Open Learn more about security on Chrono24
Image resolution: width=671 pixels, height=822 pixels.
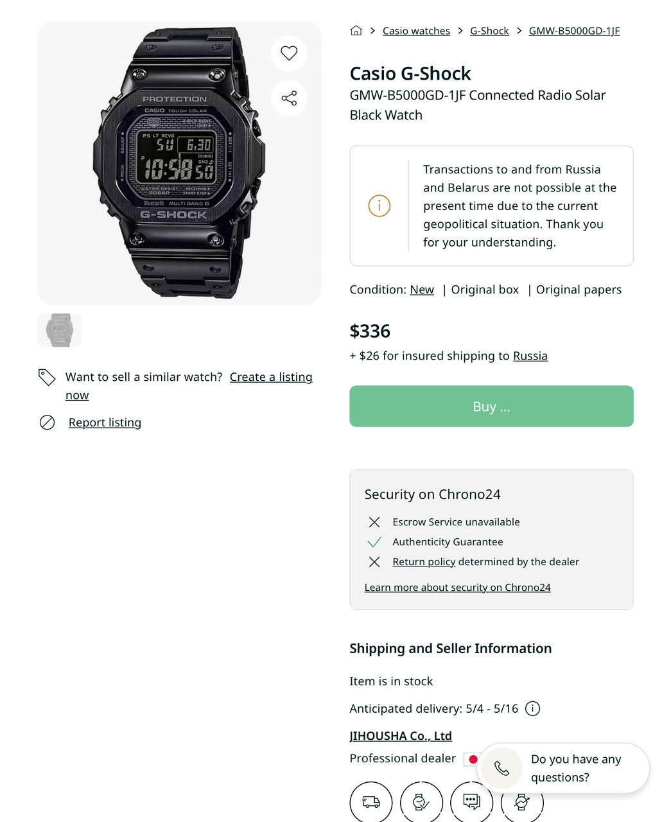pos(457,588)
